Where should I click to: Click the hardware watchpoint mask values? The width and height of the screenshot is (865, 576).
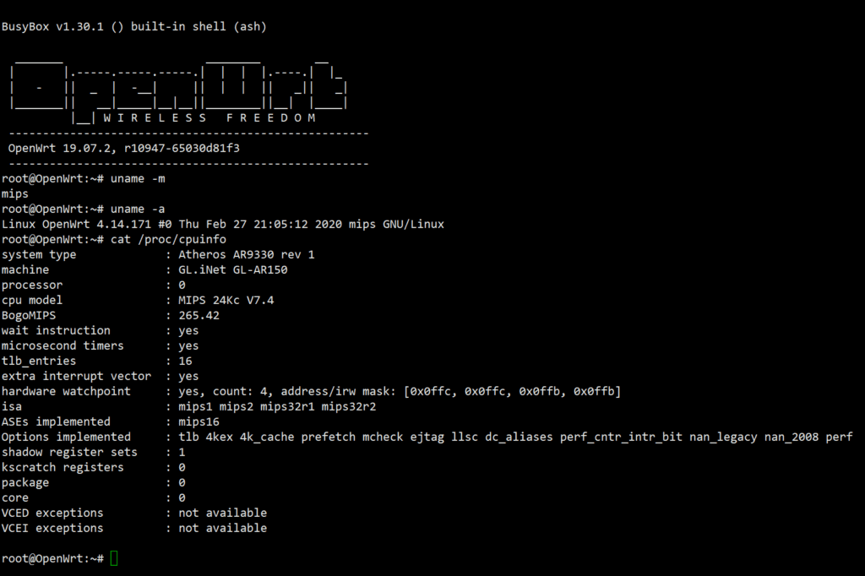(x=513, y=391)
